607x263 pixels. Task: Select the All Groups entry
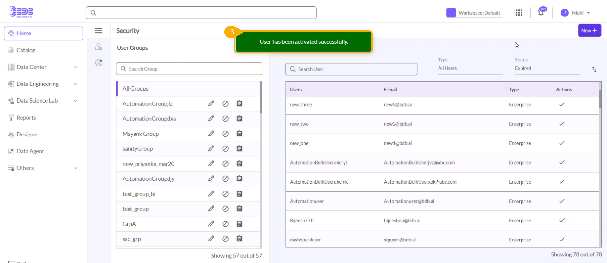136,89
